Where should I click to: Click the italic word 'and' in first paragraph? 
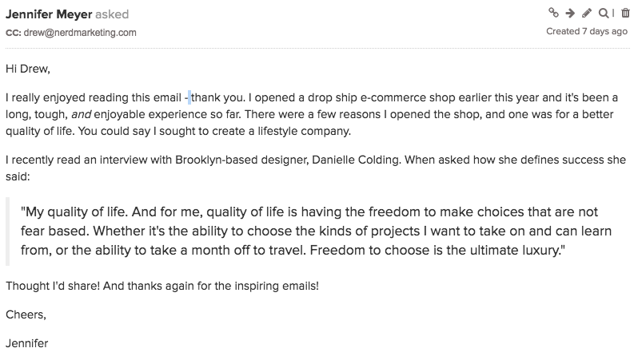pos(82,115)
